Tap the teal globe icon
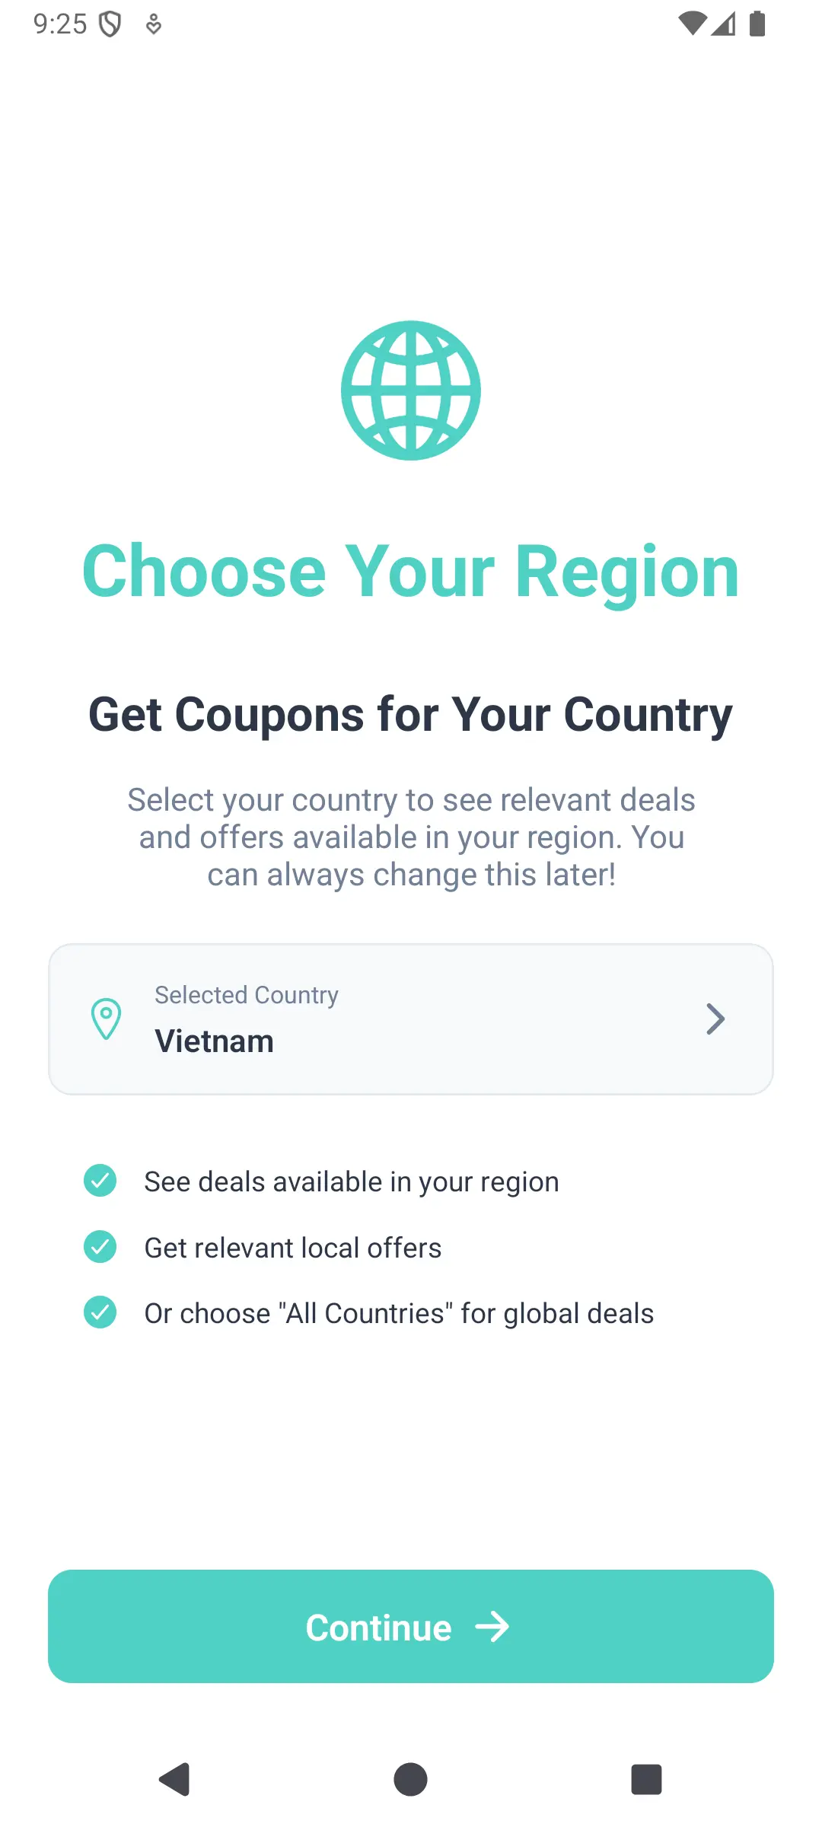The height and width of the screenshot is (1827, 822). pyautogui.click(x=410, y=390)
